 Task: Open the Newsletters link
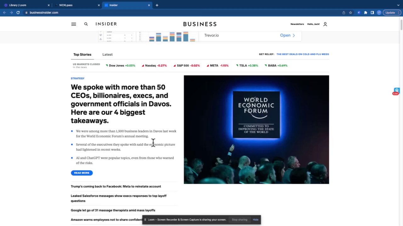pos(297,24)
